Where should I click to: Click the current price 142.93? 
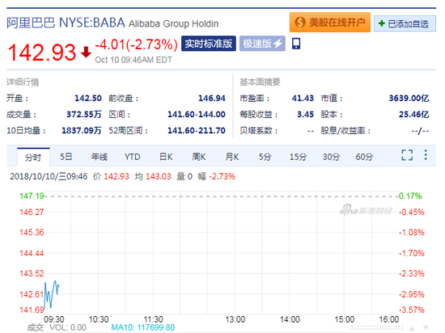42,53
